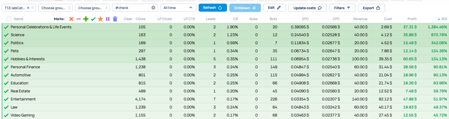Screen dimensions: 449x119
Task: Apply the green plus mark
Action: pos(86,19)
